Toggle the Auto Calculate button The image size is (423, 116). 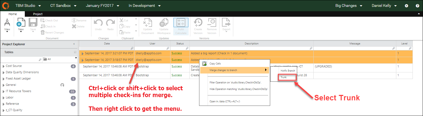click(x=181, y=27)
